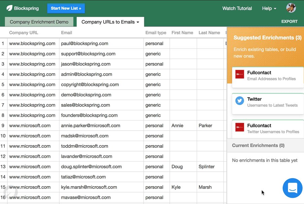Select cell lavander@microsoft.com
304x204 pixels.
102,157
